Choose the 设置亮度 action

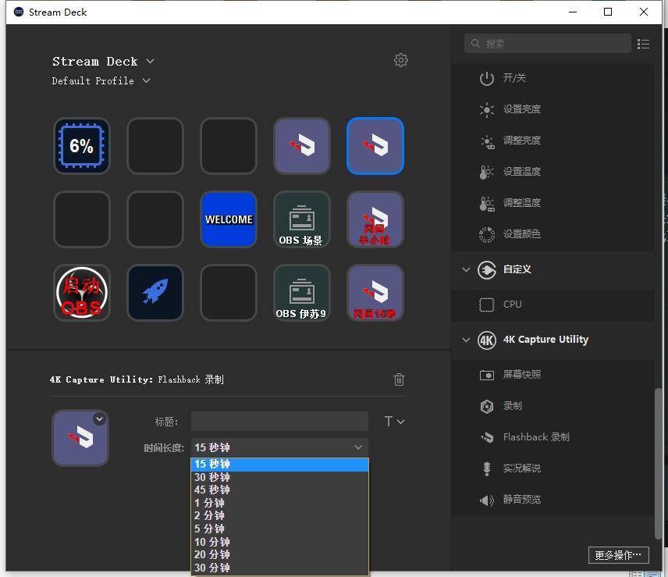tap(553, 109)
